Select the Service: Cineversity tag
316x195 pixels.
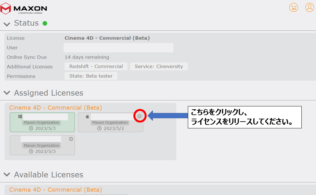(x=159, y=67)
